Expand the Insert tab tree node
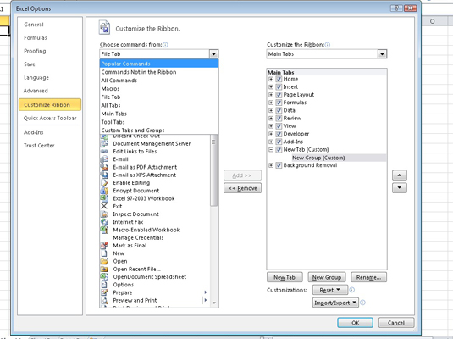Viewport: 453px width, 339px height. pos(271,86)
